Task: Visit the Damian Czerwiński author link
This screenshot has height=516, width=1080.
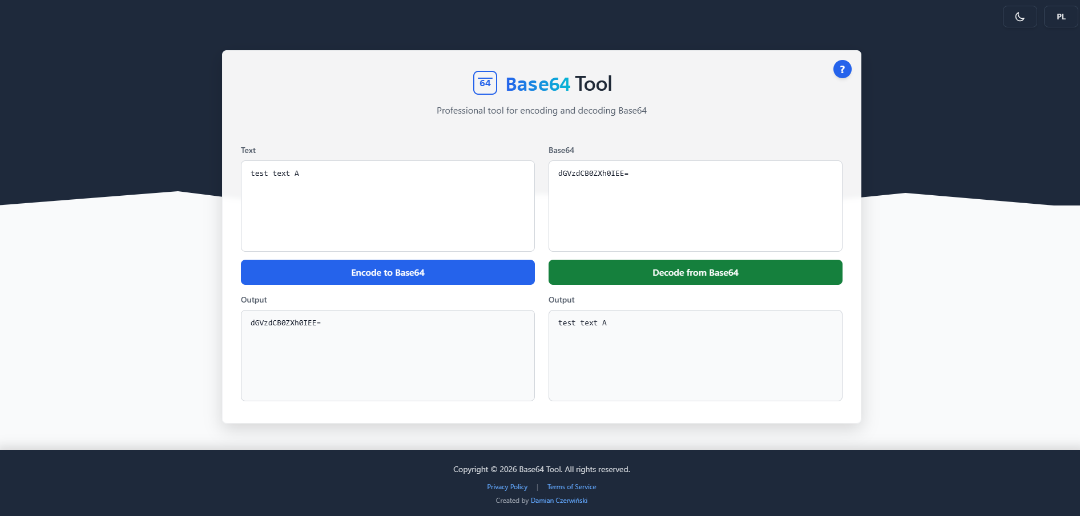Action: [559, 501]
